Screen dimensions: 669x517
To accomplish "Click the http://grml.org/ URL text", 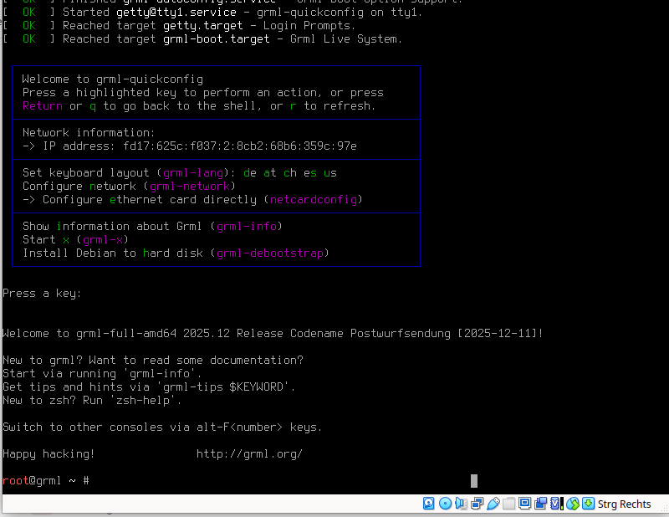I will [x=249, y=454].
